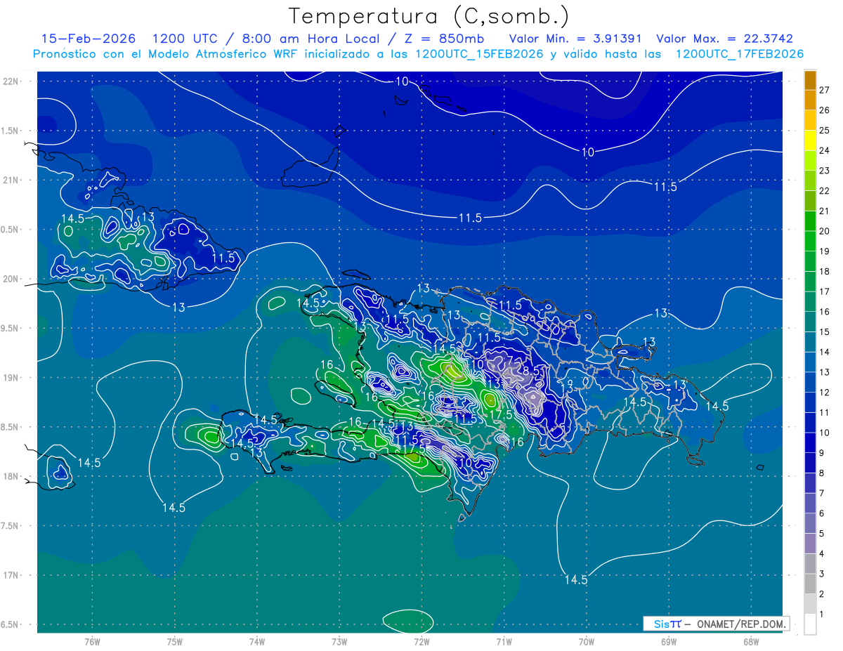Pick the white swatch below color scale 1
This screenshot has width=843, height=651.
(x=810, y=624)
